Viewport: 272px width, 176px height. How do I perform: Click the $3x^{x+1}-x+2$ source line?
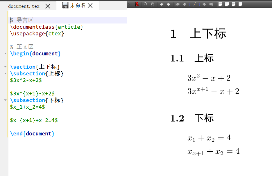click(x=32, y=93)
